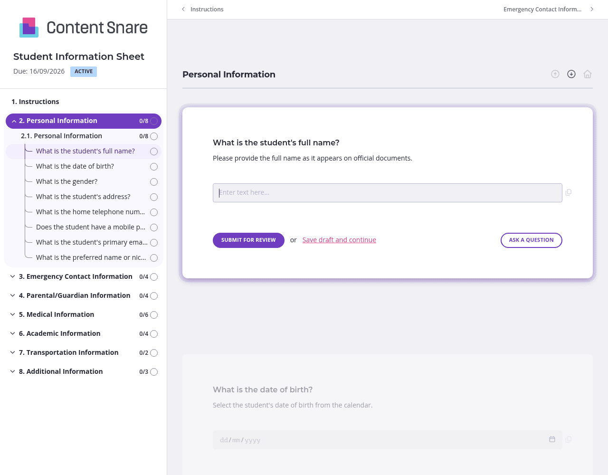This screenshot has width=608, height=475.
Task: Expand the Emergency Contact Information section
Action: 13,276
